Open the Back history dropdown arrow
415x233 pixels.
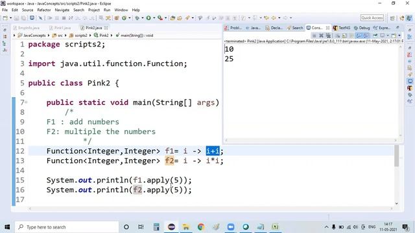point(279,18)
